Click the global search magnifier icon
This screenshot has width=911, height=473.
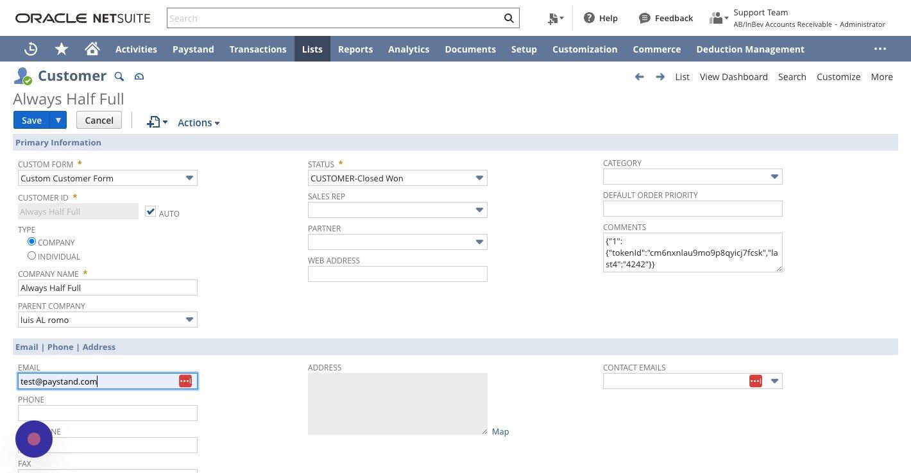tap(509, 18)
